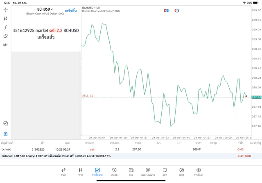The width and height of the screenshot is (262, 183).
Task: Open the chart objects shapes icon
Action: [x=5, y=36]
